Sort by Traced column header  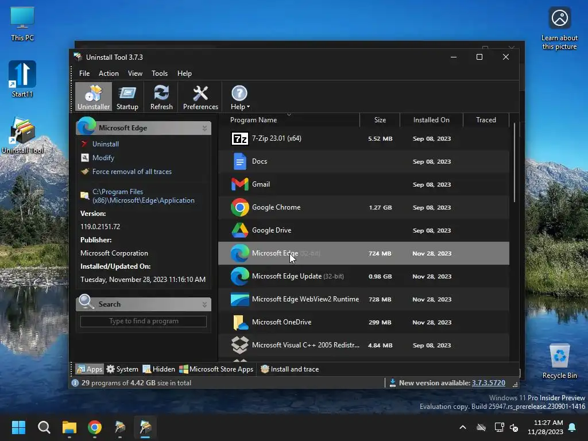(486, 120)
